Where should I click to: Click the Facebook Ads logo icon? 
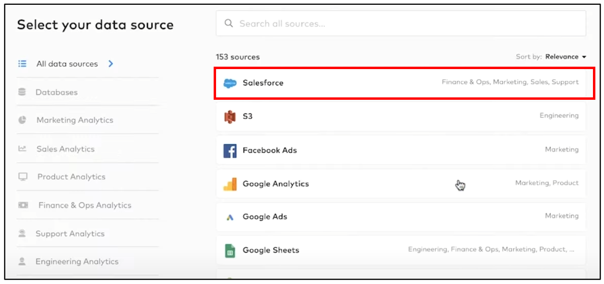(230, 151)
